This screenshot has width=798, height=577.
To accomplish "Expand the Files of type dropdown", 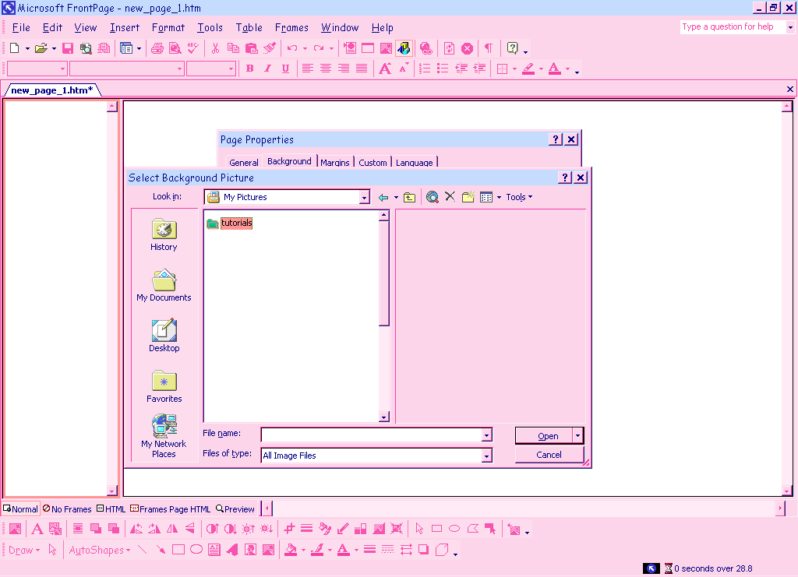I will point(486,456).
